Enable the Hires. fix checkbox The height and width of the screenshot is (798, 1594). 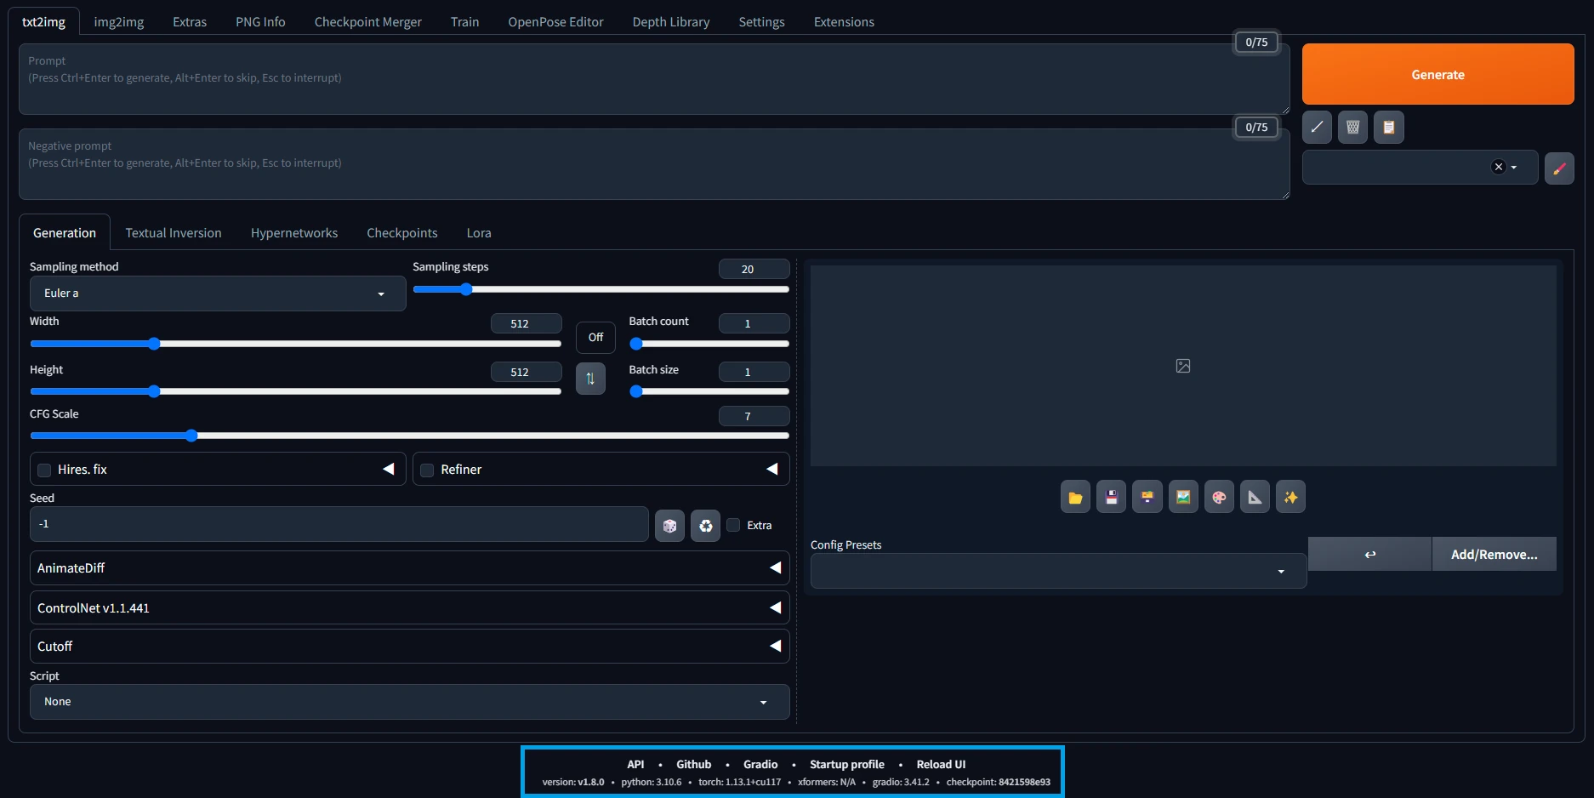(44, 470)
